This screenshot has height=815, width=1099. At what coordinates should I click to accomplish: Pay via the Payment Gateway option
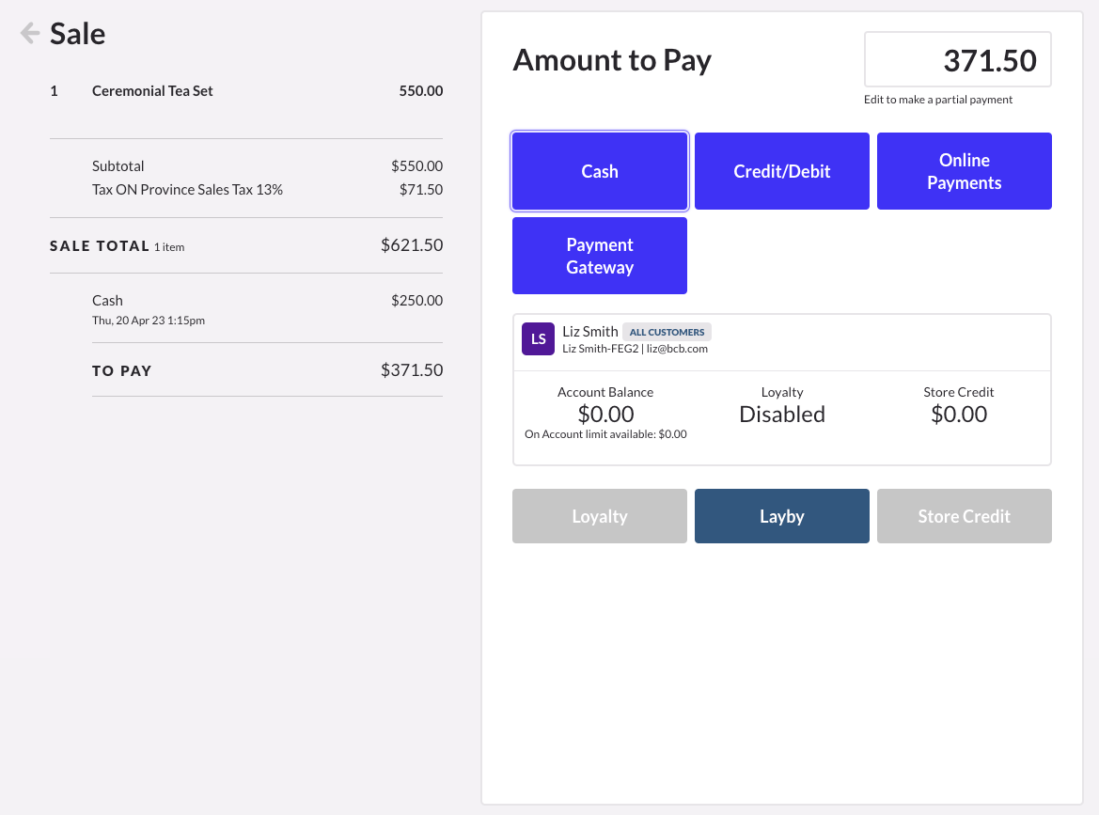pos(599,256)
